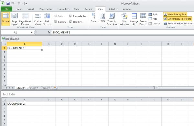Toggle View Side by Side

(x=175, y=14)
